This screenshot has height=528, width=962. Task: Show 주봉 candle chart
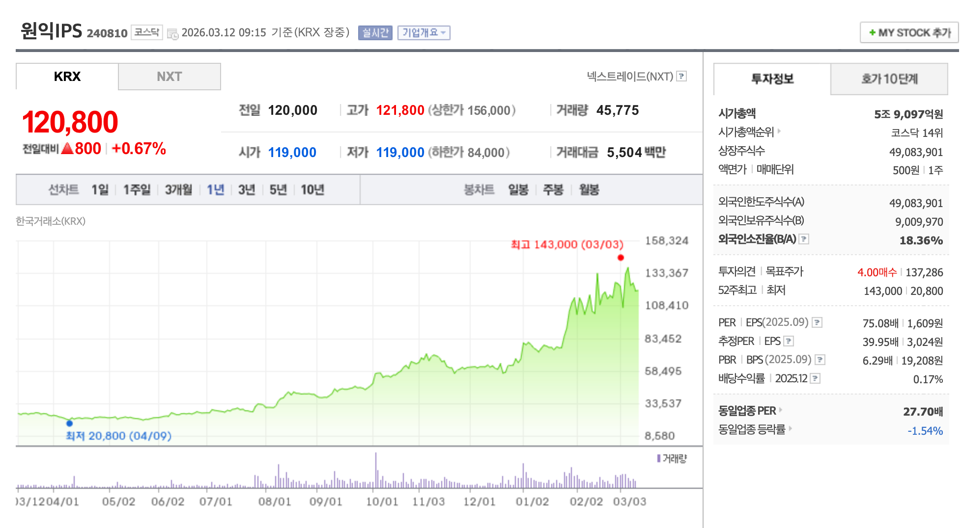coord(553,190)
